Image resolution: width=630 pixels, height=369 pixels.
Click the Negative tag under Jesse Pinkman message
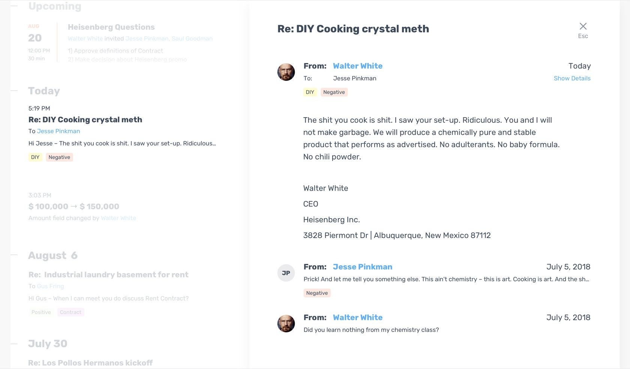tap(317, 293)
